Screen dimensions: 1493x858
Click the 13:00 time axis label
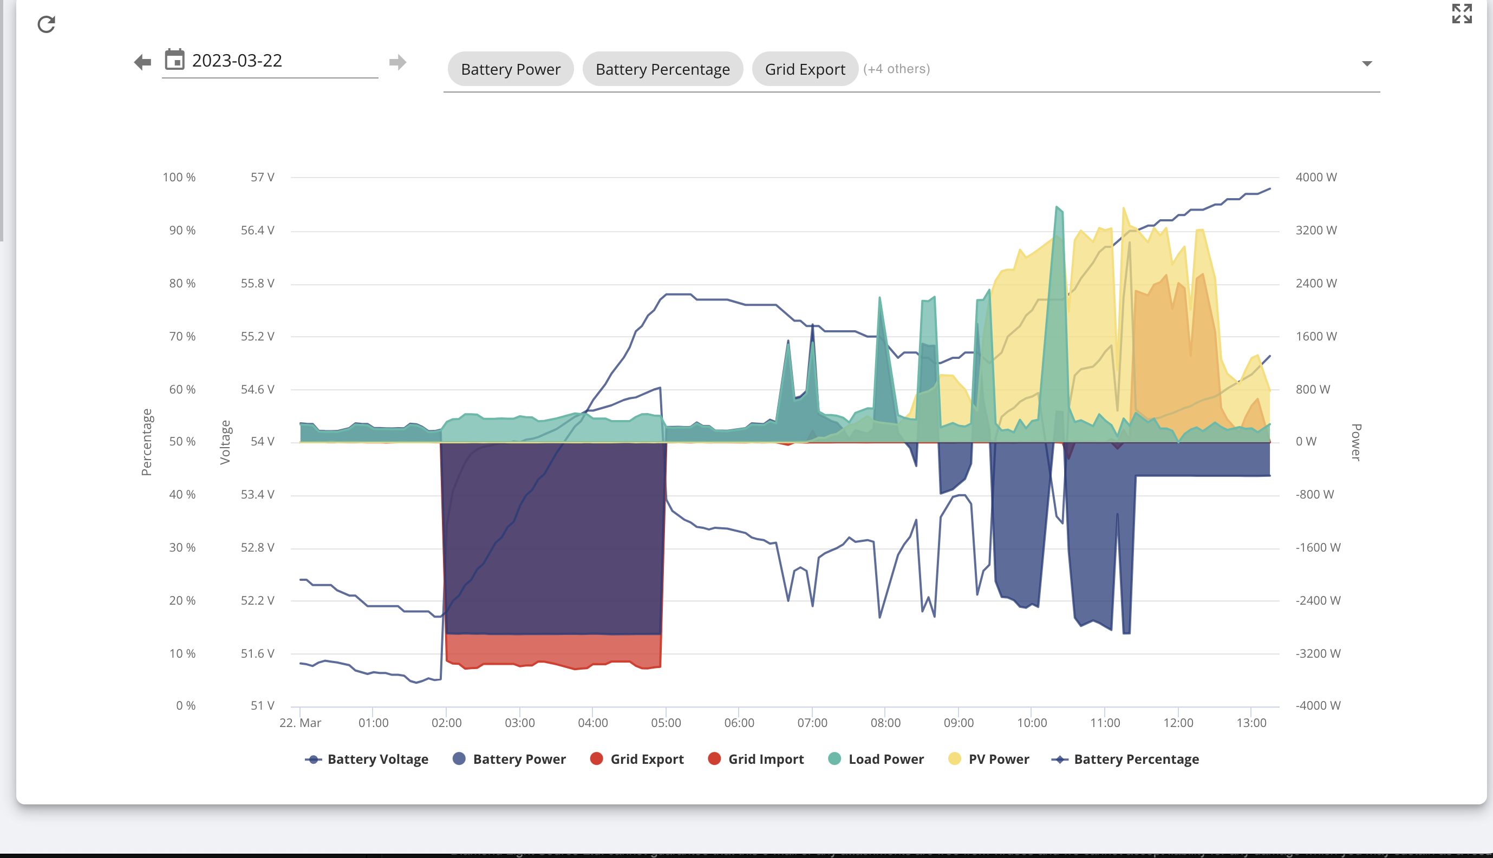pos(1251,723)
